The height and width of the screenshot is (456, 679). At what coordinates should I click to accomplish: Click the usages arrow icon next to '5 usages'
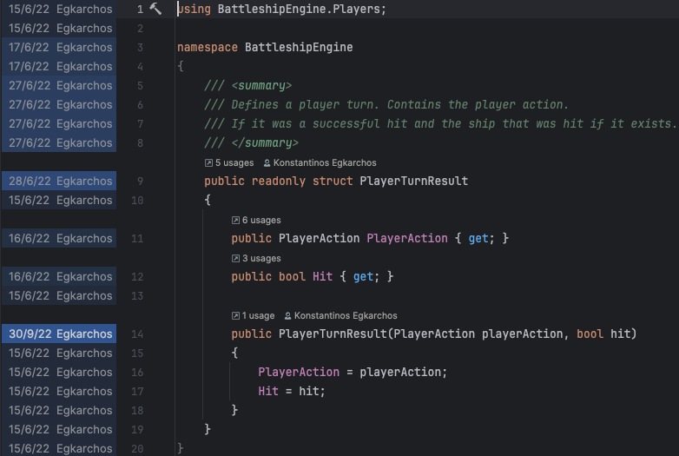tap(208, 162)
